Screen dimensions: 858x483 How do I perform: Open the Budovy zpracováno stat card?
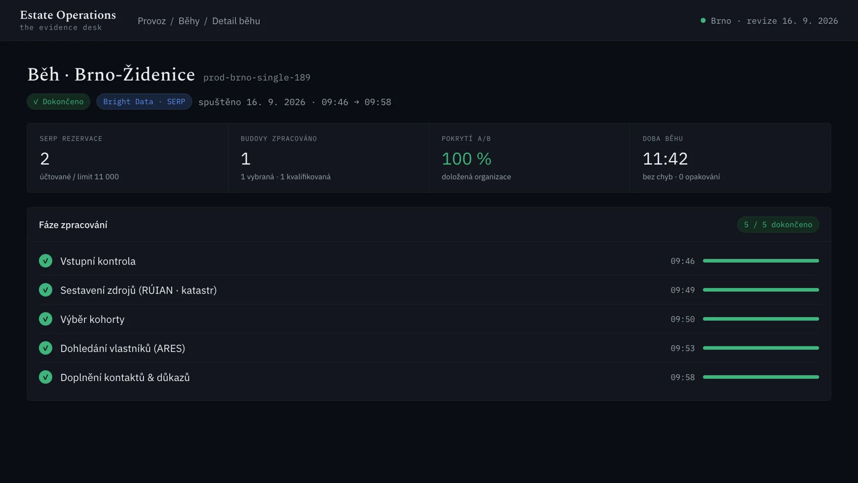coord(328,158)
